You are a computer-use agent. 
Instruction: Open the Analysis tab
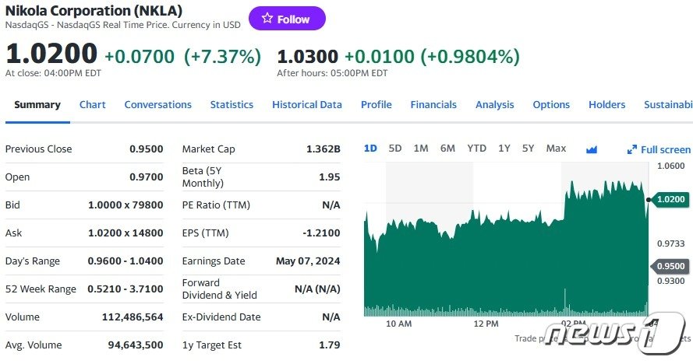[x=494, y=104]
